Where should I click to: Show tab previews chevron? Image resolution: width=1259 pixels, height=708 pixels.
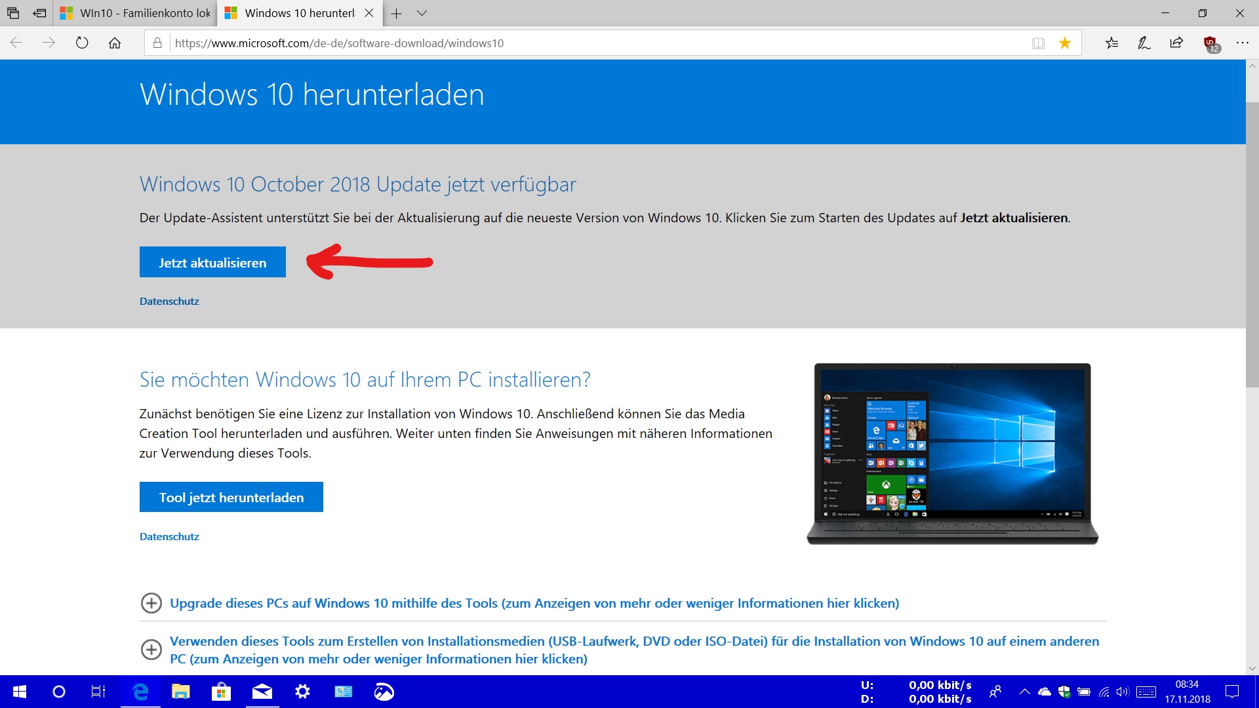422,13
